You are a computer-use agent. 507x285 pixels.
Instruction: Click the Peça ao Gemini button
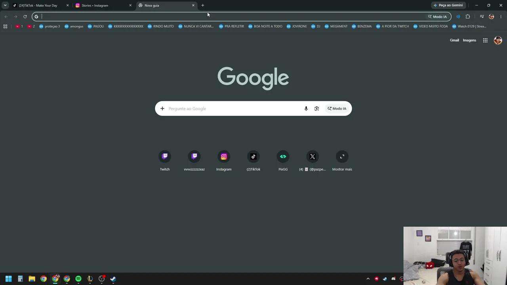tap(448, 5)
